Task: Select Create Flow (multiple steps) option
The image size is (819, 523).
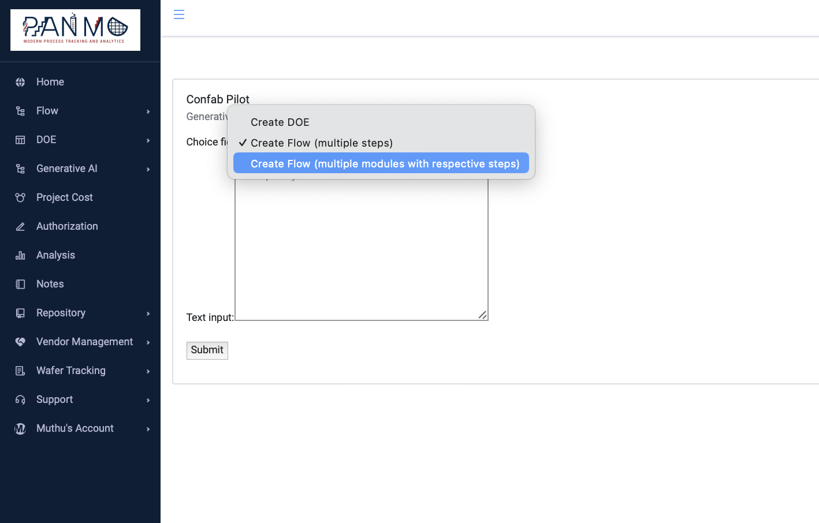Action: (x=381, y=143)
